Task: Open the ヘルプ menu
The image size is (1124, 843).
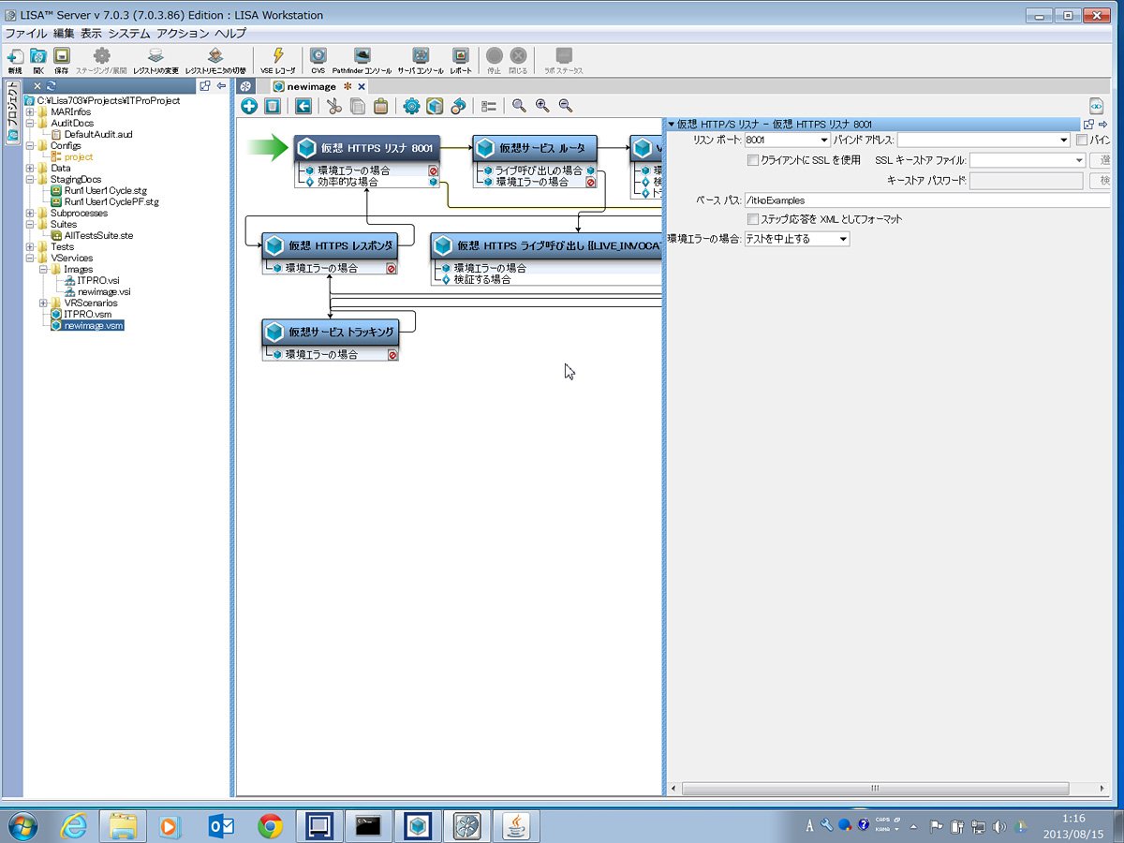Action: [x=230, y=33]
